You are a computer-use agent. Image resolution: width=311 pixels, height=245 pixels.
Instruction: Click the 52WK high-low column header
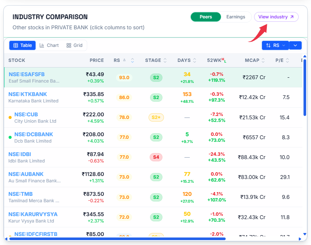tap(216, 60)
